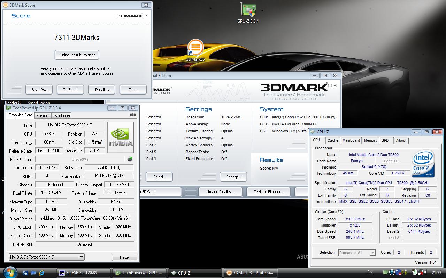Click the 7311 3DMarks score text
The image size is (446, 278).
click(x=77, y=38)
